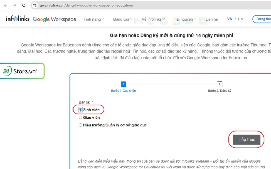This screenshot has height=169, width=271.
Task: Click the Bước 1: Xác nhận label
Action: [x=123, y=91]
